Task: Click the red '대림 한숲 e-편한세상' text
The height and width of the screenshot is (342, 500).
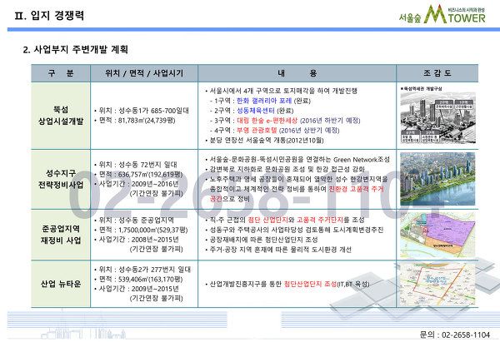Action: [267, 121]
